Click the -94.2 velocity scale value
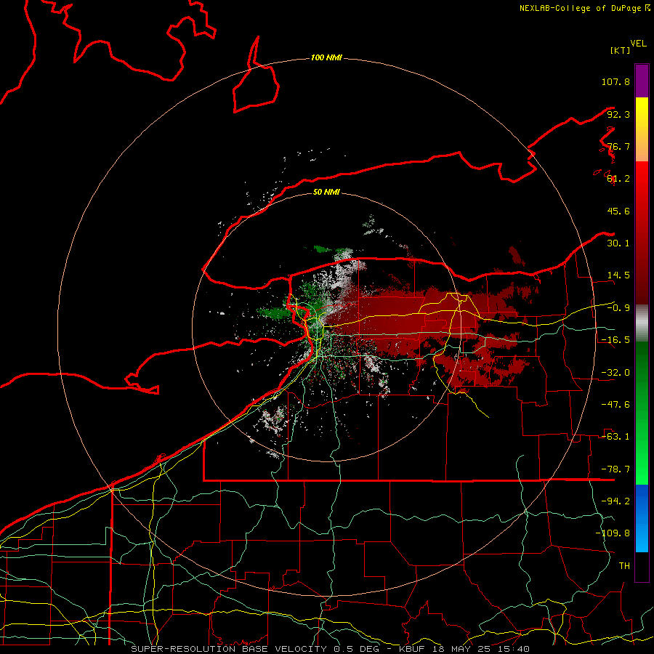 (615, 501)
